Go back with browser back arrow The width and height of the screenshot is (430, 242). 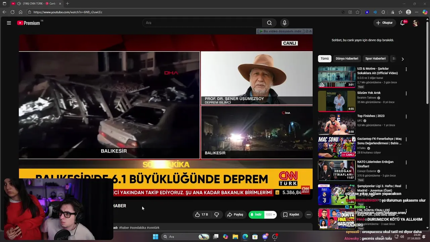(x=4, y=12)
